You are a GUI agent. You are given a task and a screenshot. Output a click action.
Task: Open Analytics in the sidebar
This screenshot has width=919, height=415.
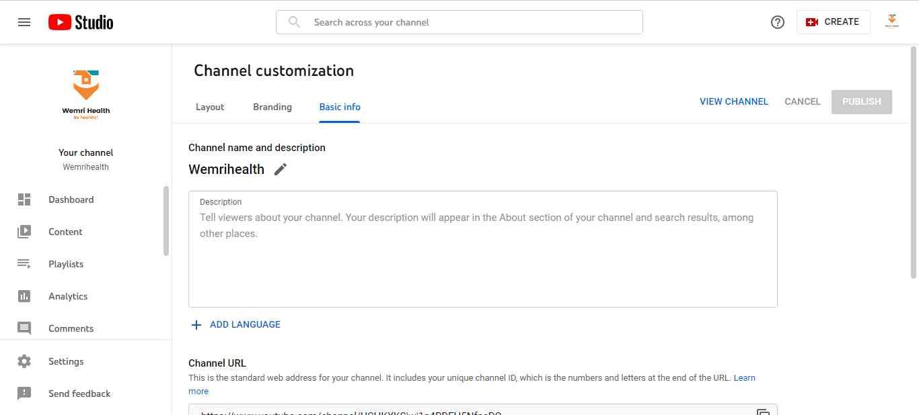click(68, 296)
